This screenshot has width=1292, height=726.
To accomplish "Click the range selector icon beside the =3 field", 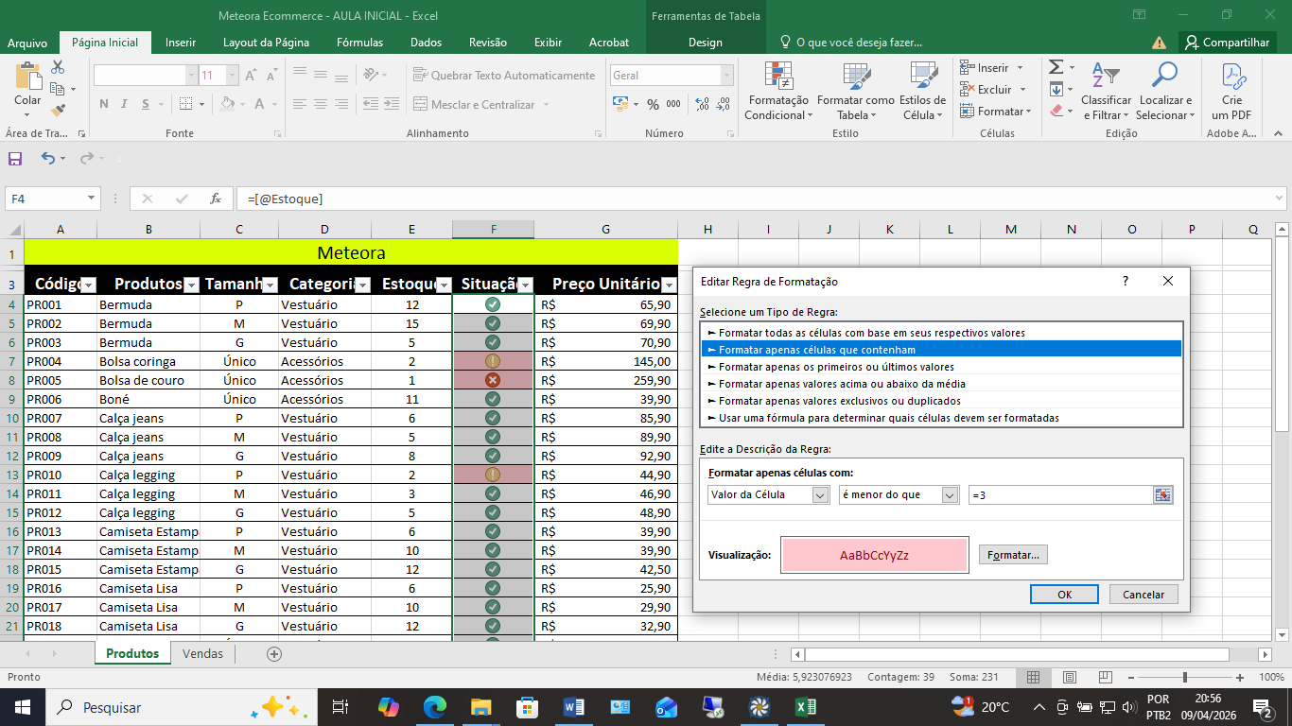I will coord(1162,494).
